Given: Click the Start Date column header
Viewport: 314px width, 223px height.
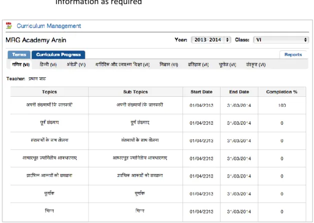Looking at the screenshot, I should point(201,92).
